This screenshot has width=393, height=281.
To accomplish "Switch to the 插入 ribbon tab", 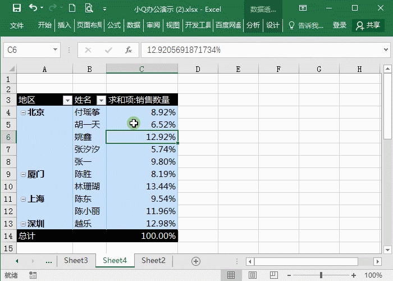I will (x=65, y=25).
